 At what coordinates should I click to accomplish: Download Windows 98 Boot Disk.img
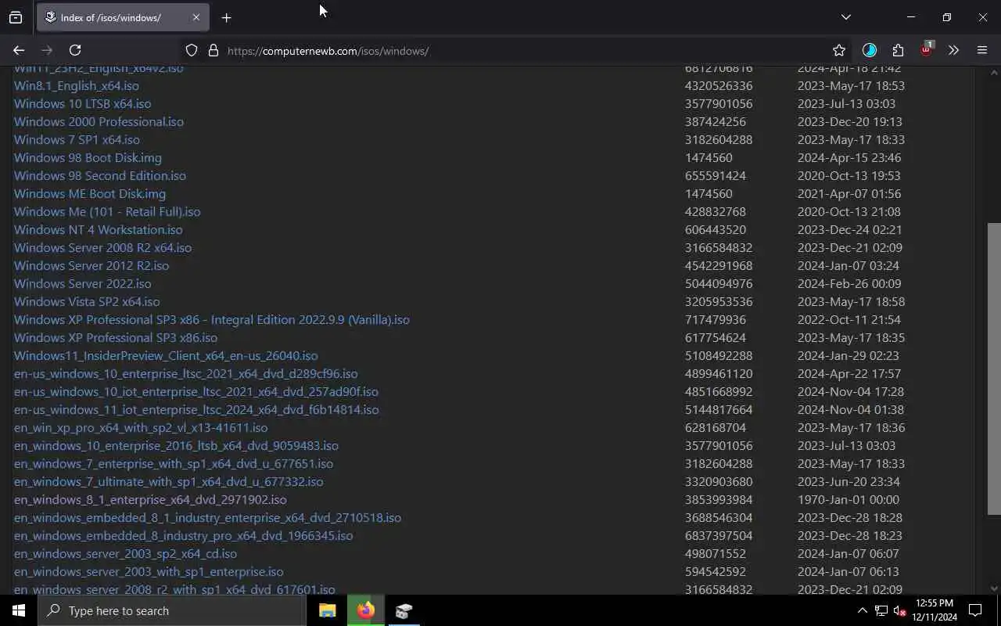pos(88,157)
